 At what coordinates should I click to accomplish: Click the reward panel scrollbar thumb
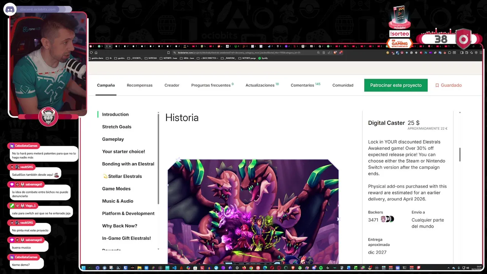[460, 155]
